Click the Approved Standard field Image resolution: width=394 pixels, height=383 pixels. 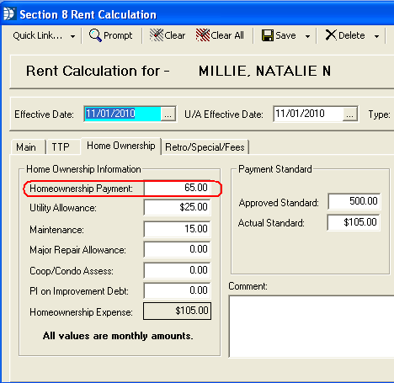click(354, 201)
